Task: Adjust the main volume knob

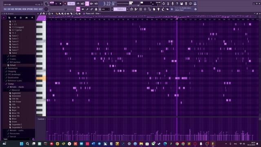Action: click(46, 4)
